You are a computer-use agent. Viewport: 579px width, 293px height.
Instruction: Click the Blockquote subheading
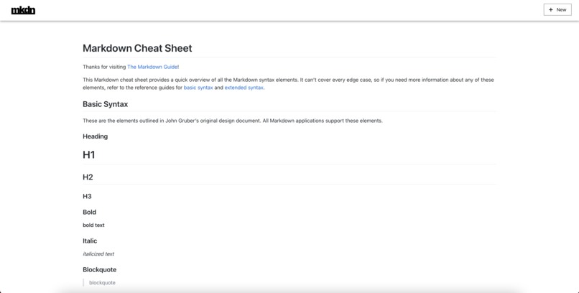coord(100,270)
